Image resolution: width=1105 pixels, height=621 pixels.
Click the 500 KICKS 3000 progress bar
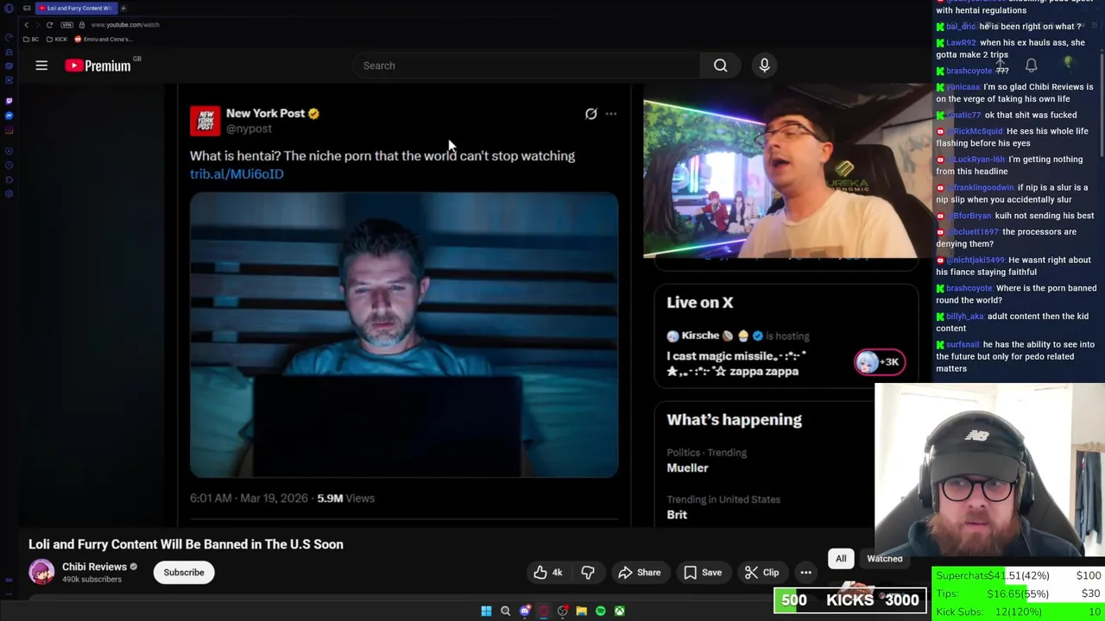coord(850,600)
